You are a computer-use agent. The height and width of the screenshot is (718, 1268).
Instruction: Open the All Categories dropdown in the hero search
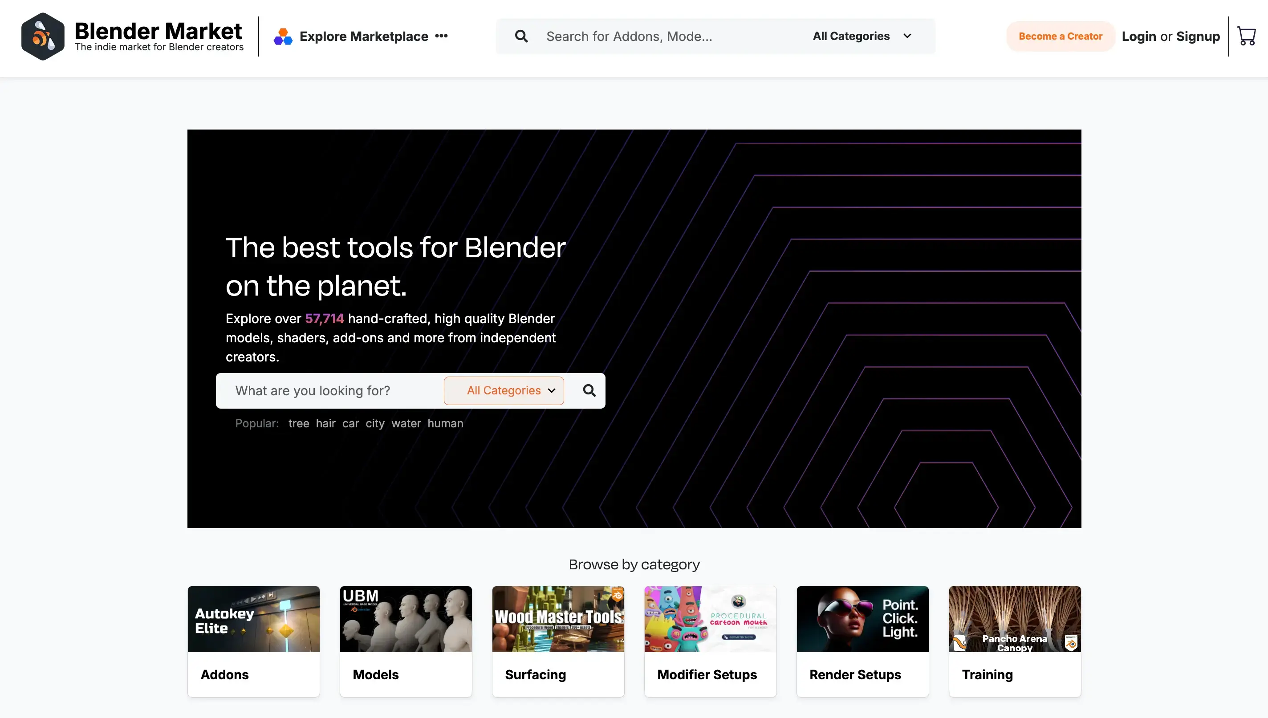[x=504, y=390]
